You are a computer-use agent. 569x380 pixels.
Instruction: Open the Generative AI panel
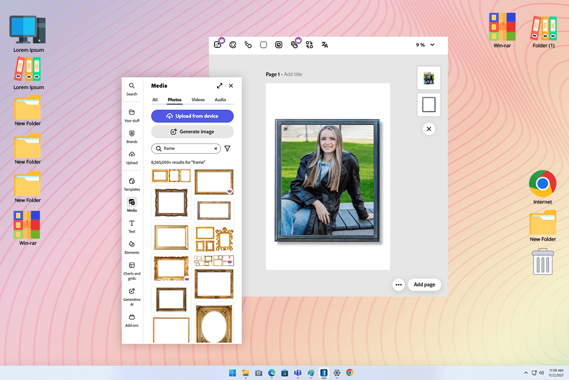click(132, 297)
